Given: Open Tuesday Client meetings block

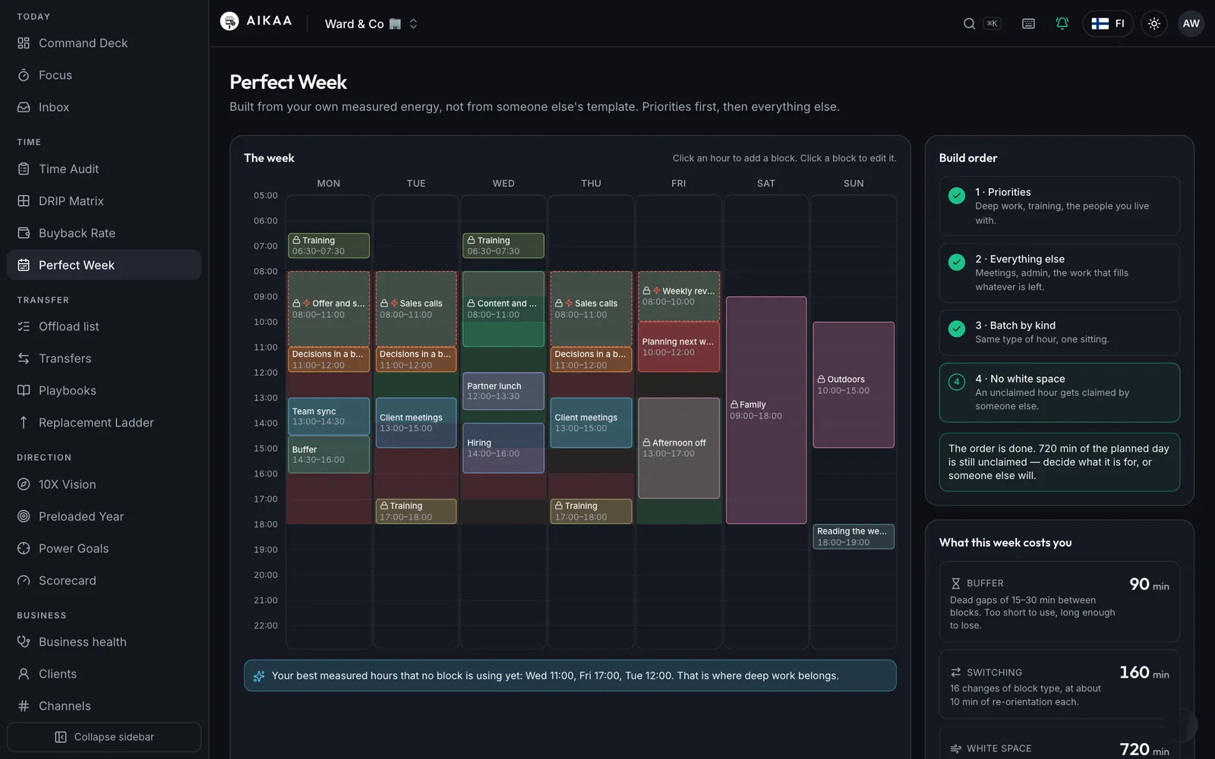Looking at the screenshot, I should (416, 423).
